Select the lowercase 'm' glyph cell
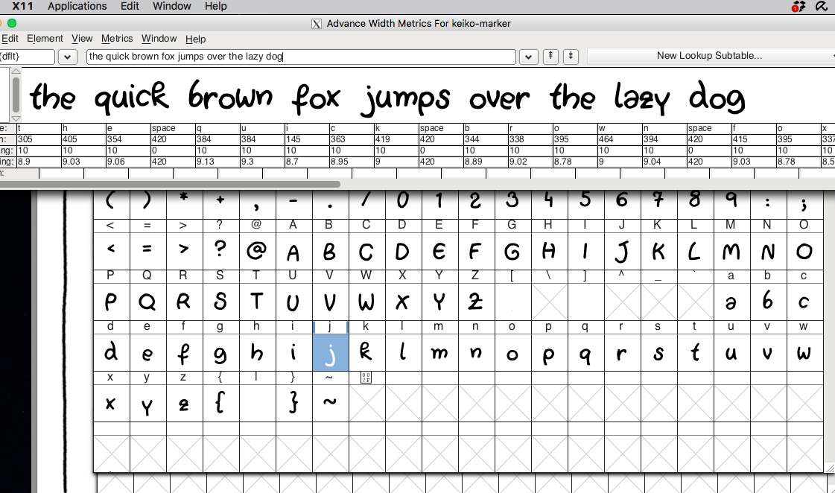 click(x=439, y=352)
